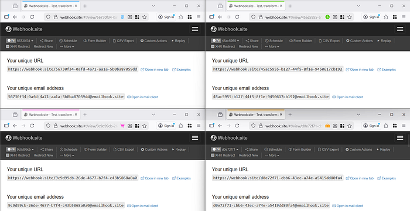Open in mail client for d0e72f71 address
Image resolution: width=410 pixels, height=211 pixels.
(x=347, y=206)
